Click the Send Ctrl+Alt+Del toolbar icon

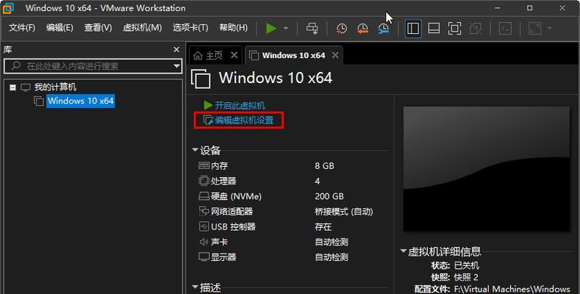tap(312, 28)
